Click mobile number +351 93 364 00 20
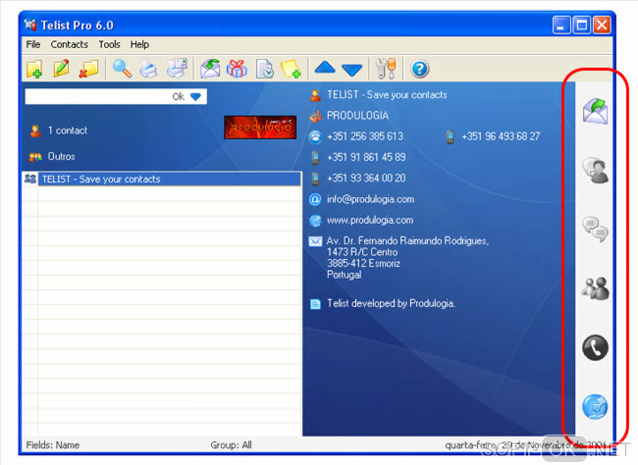Image resolution: width=638 pixels, height=465 pixels. click(366, 178)
